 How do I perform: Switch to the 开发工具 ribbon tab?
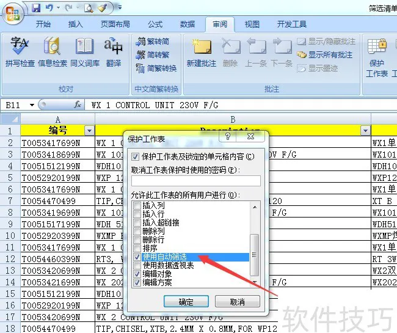coord(292,24)
